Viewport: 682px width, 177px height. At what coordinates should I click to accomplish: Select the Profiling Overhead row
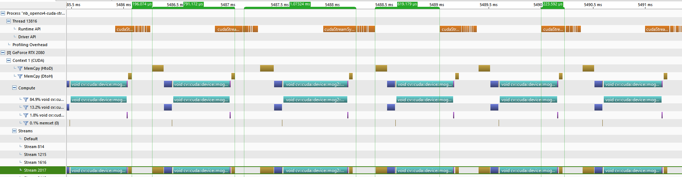point(33,45)
